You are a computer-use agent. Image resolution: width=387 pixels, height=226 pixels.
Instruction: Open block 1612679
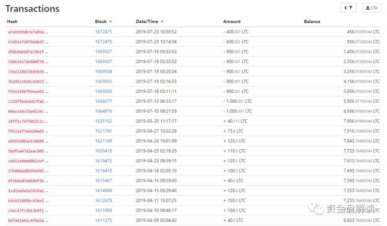[x=104, y=200]
